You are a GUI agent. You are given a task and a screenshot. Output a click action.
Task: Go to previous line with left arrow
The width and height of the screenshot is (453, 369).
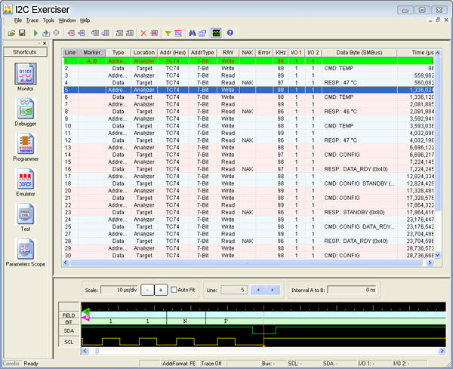pyautogui.click(x=258, y=290)
